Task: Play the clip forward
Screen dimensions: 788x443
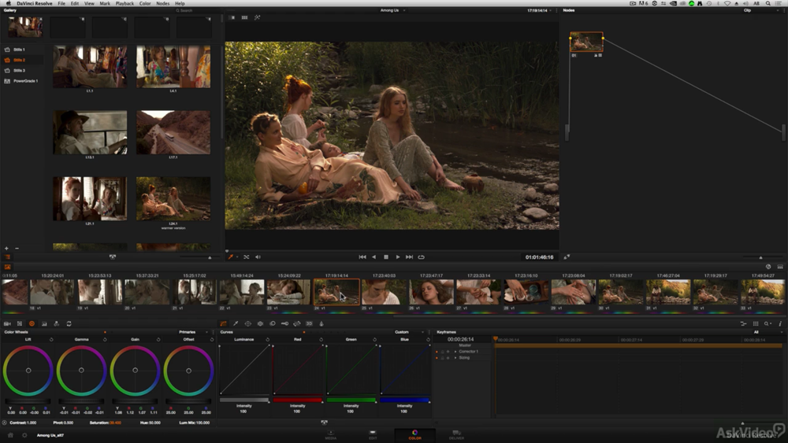Action: (397, 257)
